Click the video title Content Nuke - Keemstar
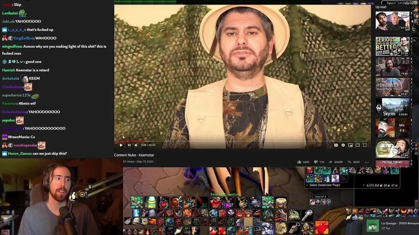 pos(134,155)
